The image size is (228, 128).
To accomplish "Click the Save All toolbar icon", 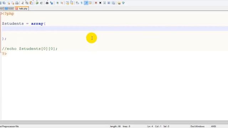I will [x=4, y=3].
